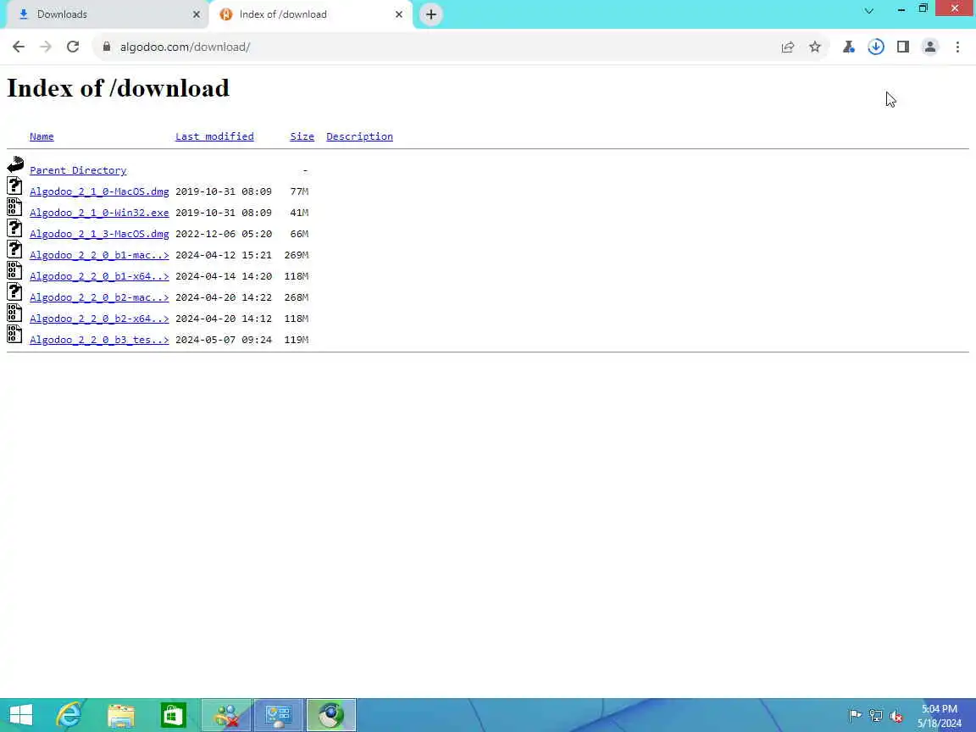Click the browser back arrow
Image resolution: width=976 pixels, height=732 pixels.
click(19, 47)
